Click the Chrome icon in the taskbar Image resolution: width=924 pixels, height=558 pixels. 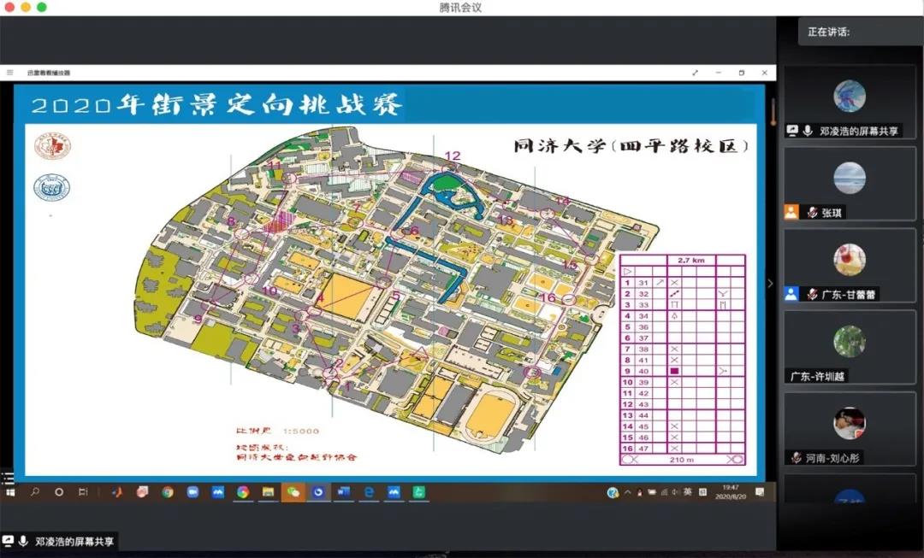click(168, 492)
